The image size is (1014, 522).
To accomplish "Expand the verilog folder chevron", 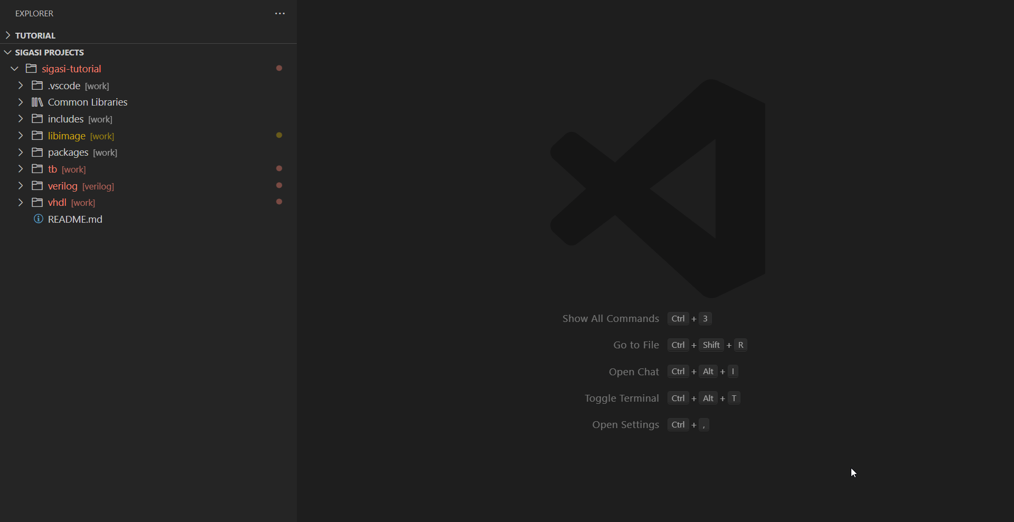I will click(x=21, y=186).
